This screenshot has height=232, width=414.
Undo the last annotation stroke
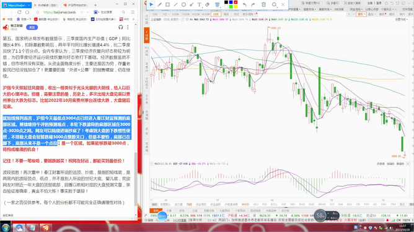[x=244, y=4]
